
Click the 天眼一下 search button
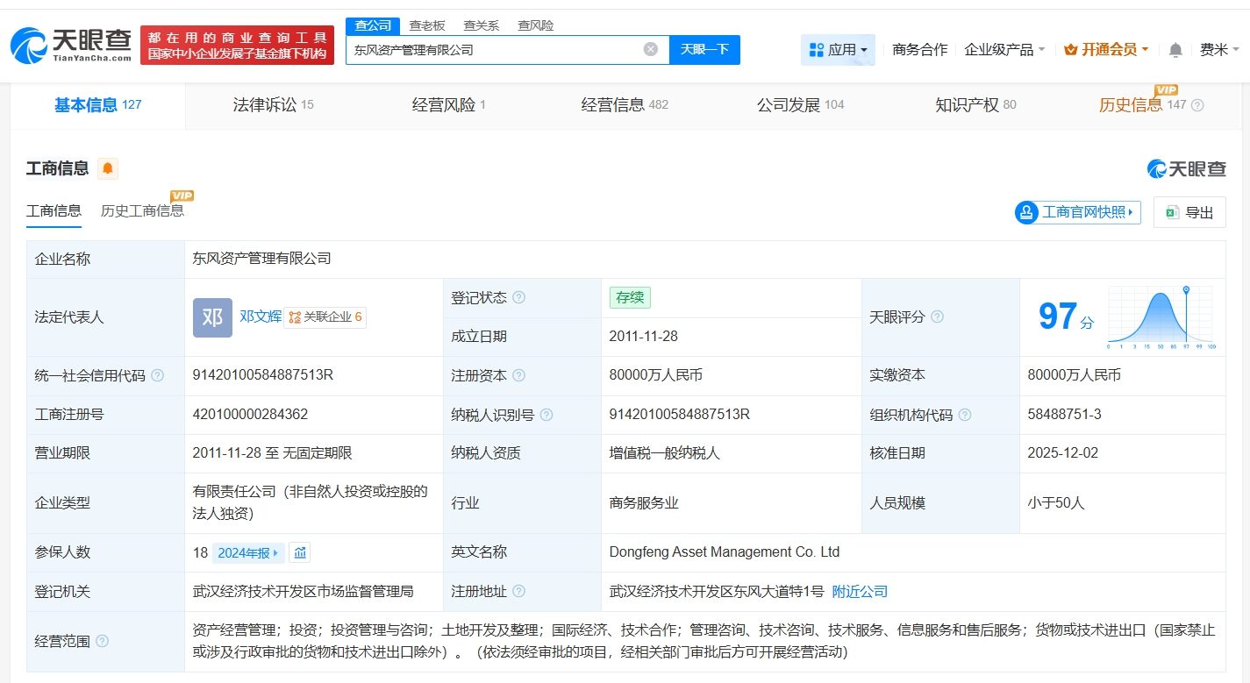click(704, 49)
